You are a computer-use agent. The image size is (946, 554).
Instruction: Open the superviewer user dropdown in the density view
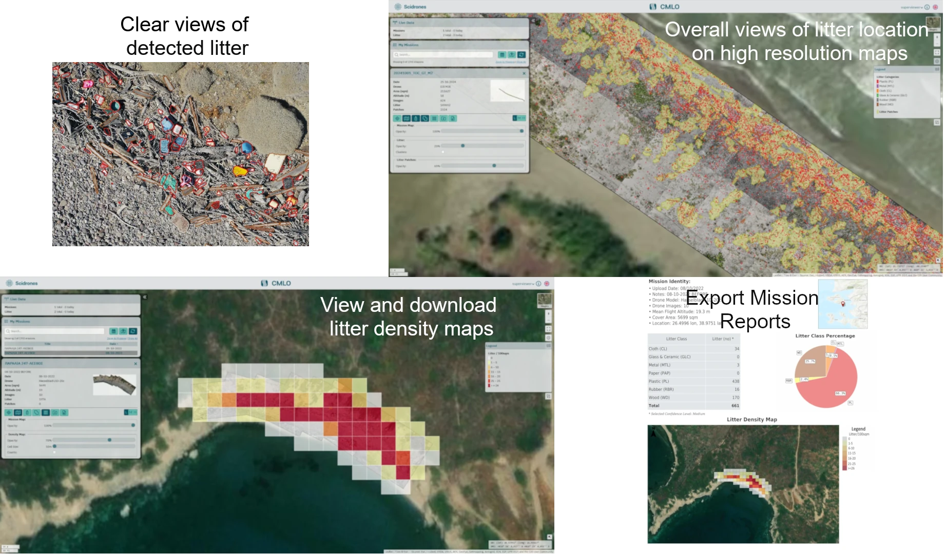523,284
